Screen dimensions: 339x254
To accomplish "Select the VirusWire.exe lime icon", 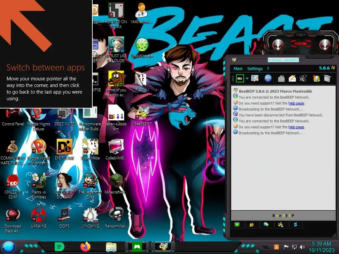I will [142, 48].
